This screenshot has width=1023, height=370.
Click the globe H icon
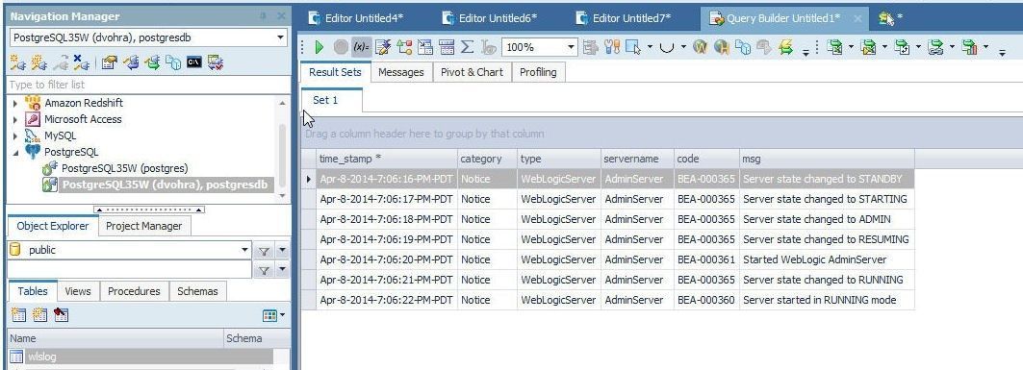click(722, 47)
